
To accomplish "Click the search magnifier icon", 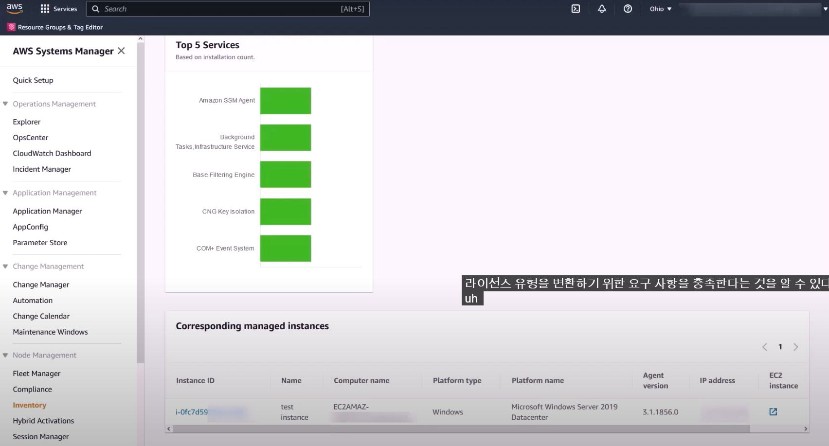I will tap(95, 9).
